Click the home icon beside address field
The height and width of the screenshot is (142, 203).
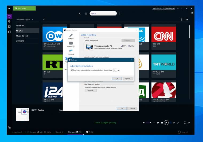tap(86, 13)
